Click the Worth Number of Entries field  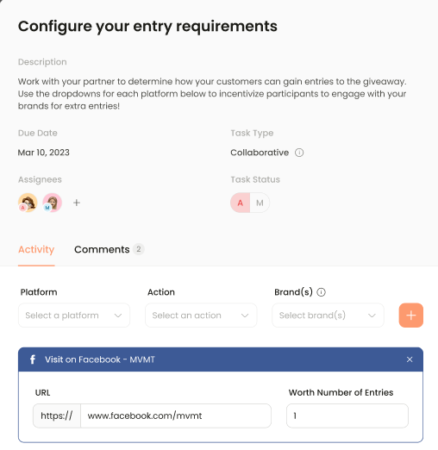(347, 416)
